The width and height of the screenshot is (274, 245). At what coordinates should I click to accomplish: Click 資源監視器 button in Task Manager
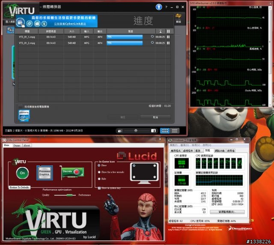(x=227, y=212)
